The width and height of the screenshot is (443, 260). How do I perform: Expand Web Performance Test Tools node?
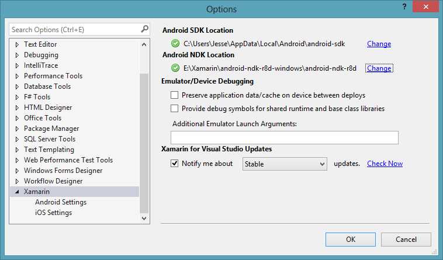pos(17,160)
